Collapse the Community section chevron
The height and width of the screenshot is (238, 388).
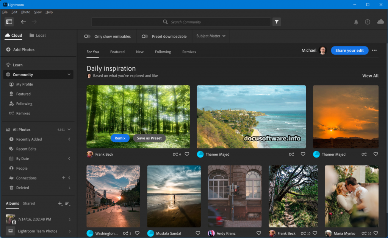point(69,75)
